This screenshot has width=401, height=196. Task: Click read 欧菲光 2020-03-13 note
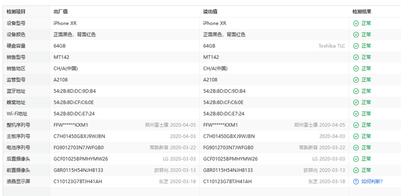[x=324, y=170]
